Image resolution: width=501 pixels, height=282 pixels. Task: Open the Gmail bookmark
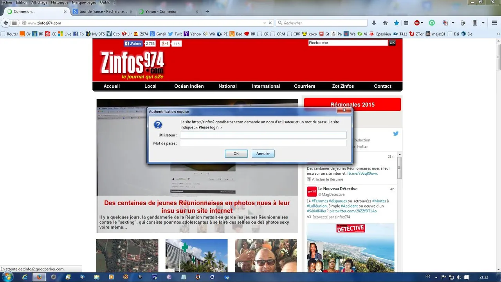pos(158,34)
